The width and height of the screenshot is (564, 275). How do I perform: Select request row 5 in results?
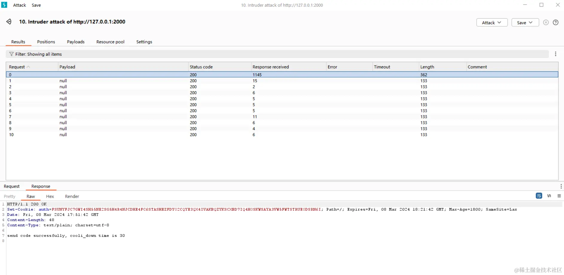pos(282,104)
